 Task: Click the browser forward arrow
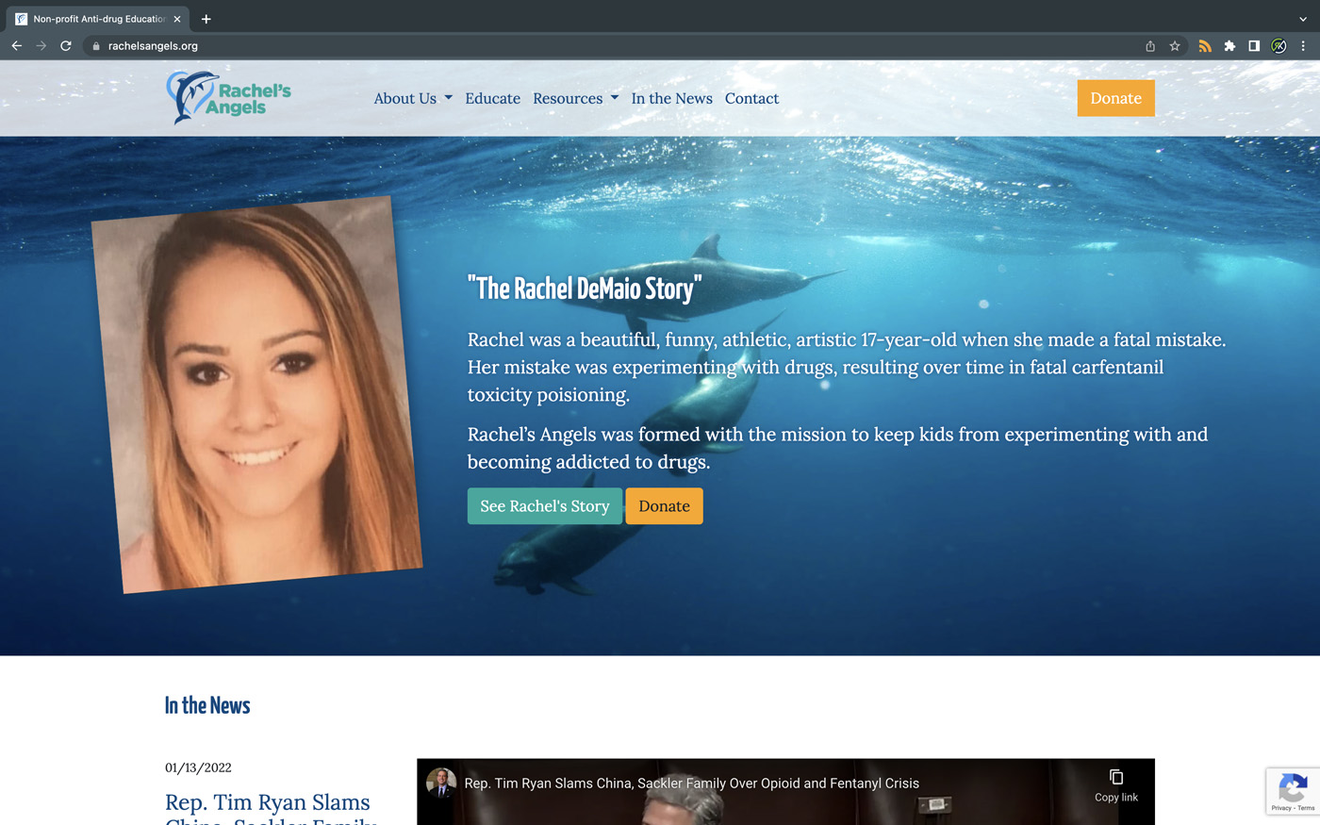point(41,45)
